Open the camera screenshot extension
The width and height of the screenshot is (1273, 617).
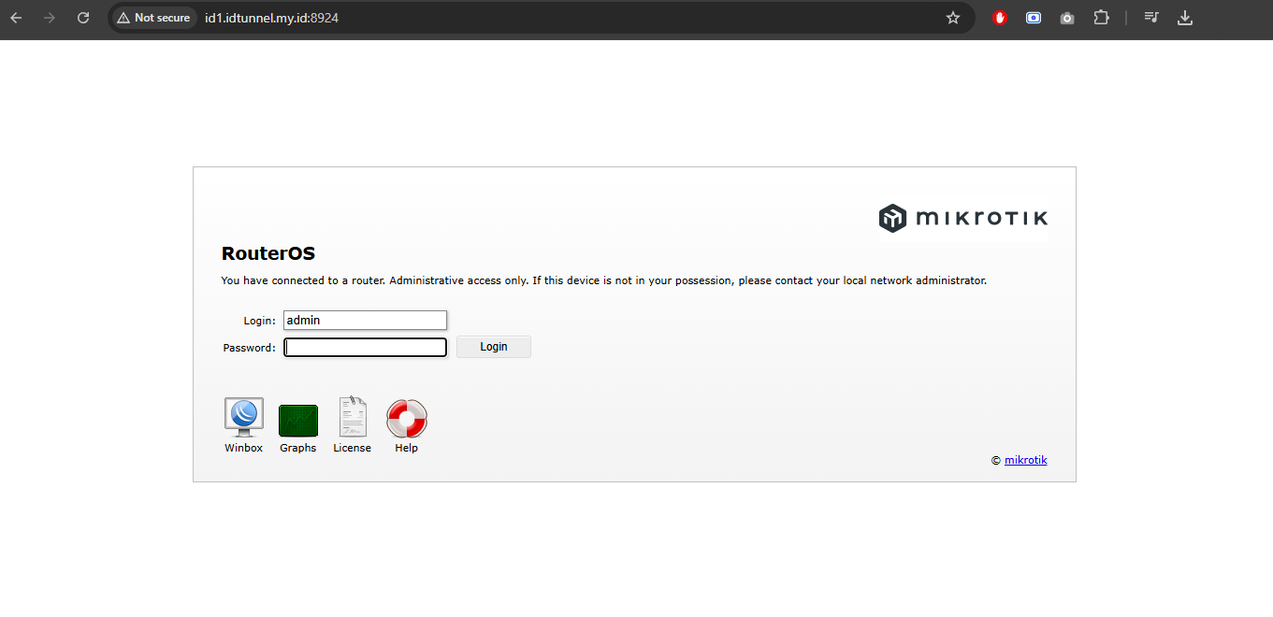click(1067, 18)
